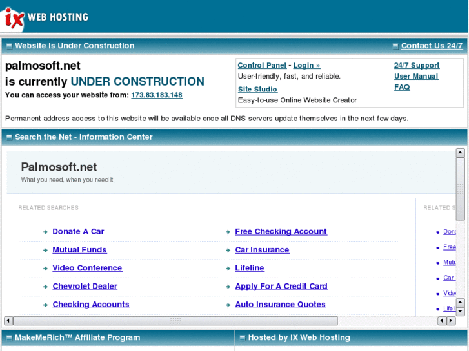This screenshot has width=469, height=351.
Task: Click the Website Is Under Construction header icon
Action: point(9,46)
